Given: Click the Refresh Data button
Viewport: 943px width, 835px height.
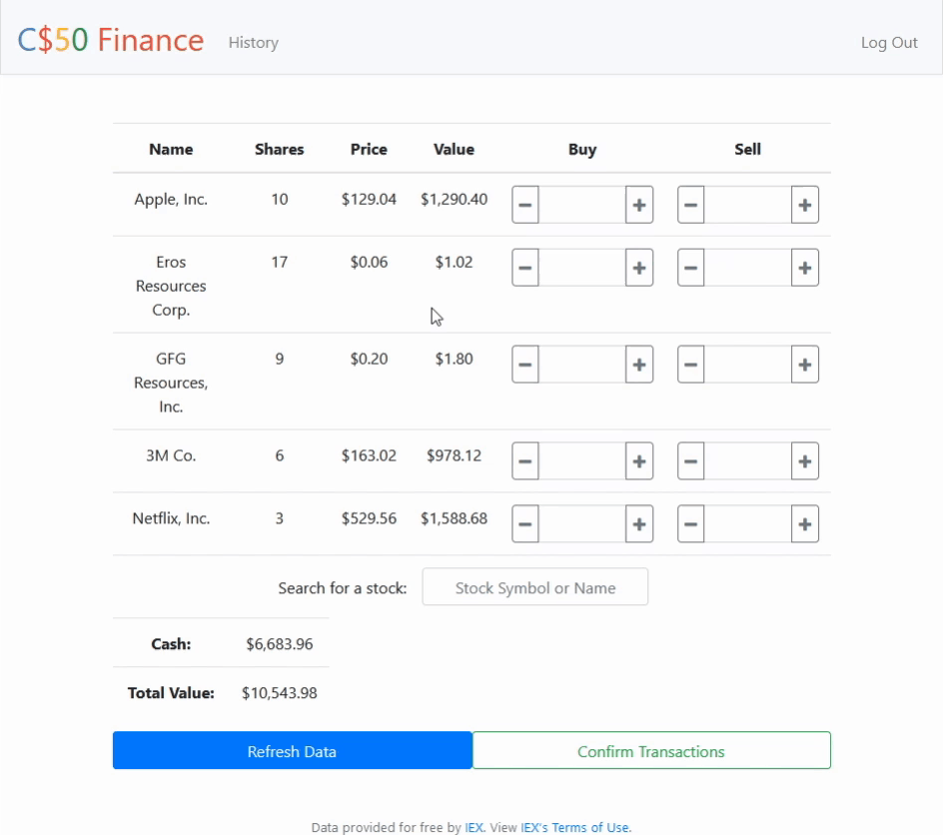Looking at the screenshot, I should pos(292,751).
